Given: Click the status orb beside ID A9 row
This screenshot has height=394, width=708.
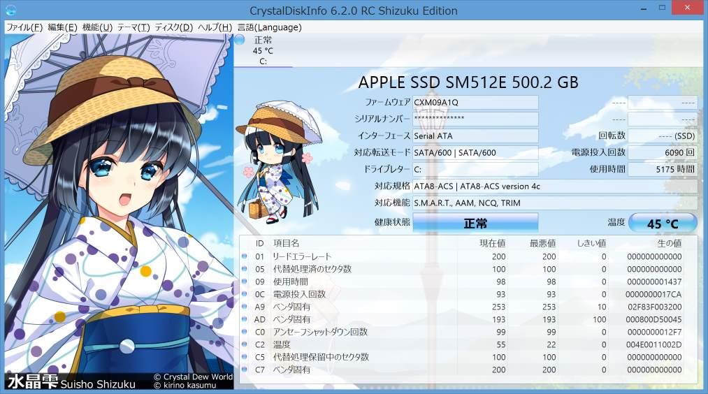Looking at the screenshot, I should (245, 307).
